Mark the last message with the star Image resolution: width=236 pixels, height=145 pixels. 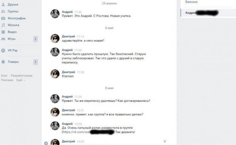(165, 141)
